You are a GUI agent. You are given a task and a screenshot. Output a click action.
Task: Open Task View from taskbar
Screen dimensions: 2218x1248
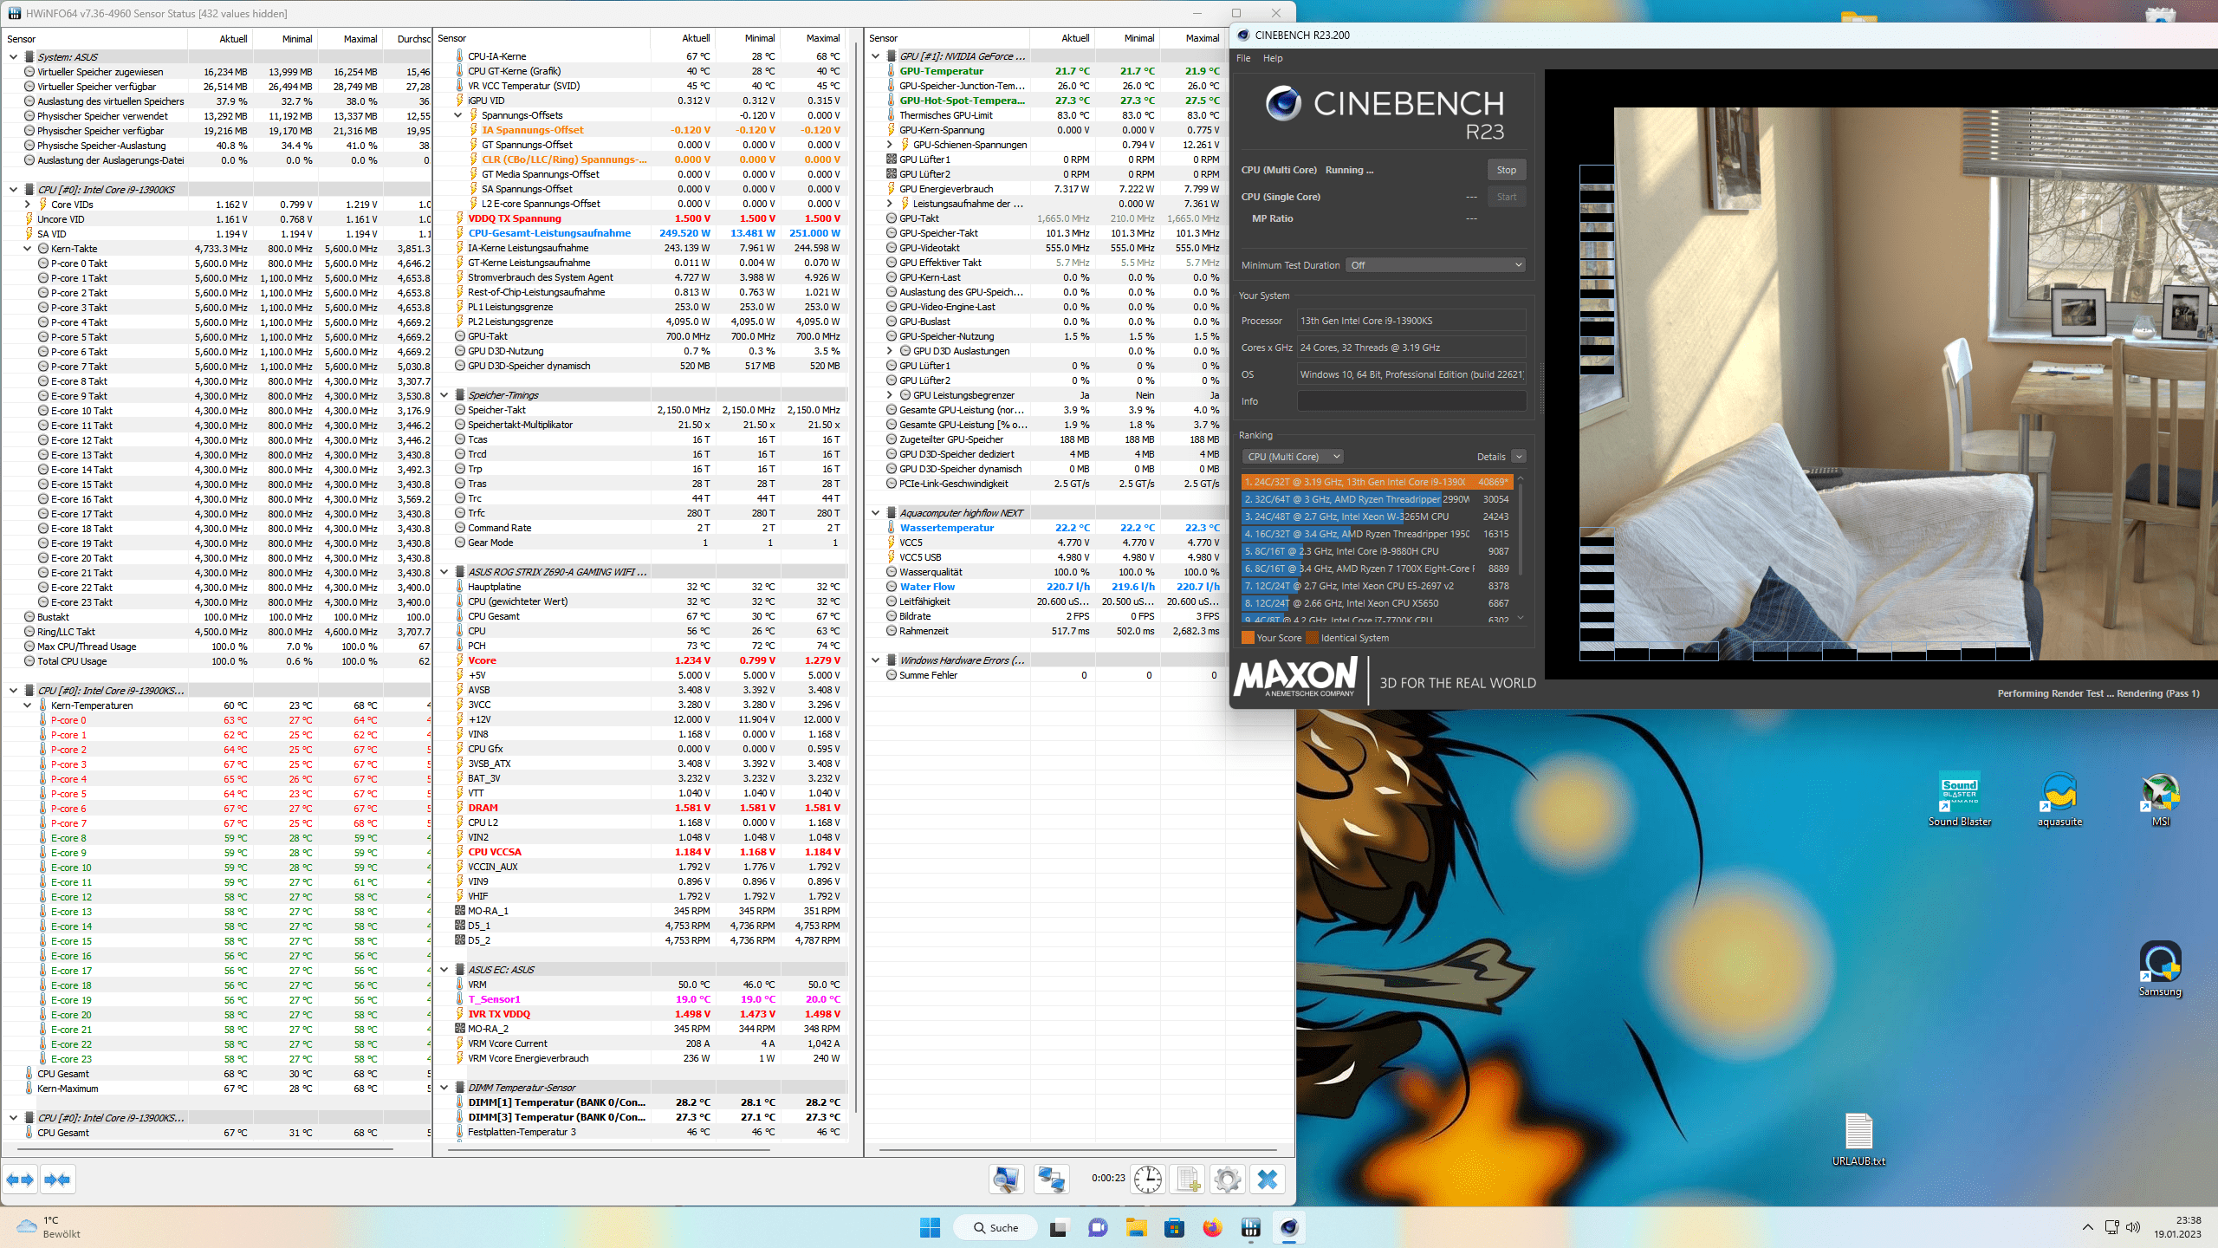pos(1058,1227)
